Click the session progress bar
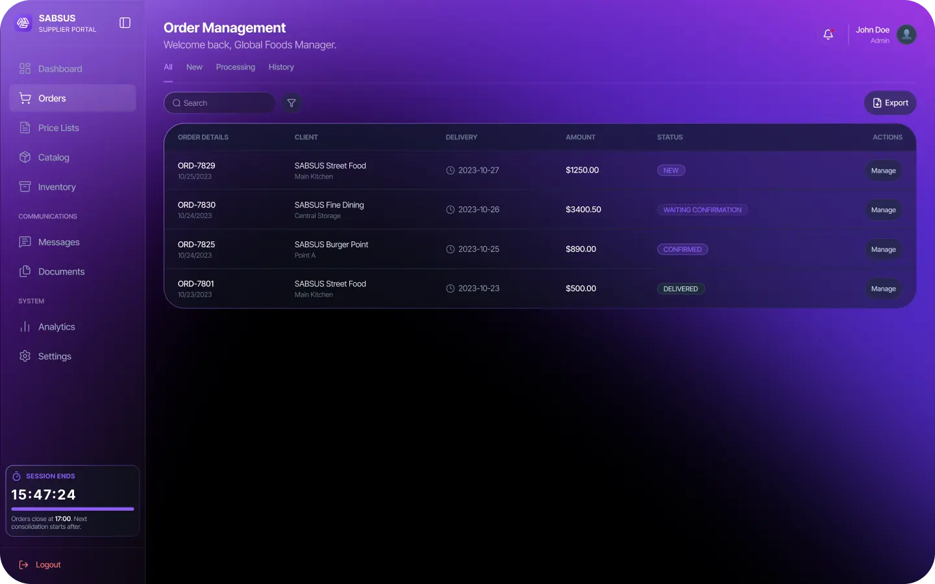 tap(73, 509)
